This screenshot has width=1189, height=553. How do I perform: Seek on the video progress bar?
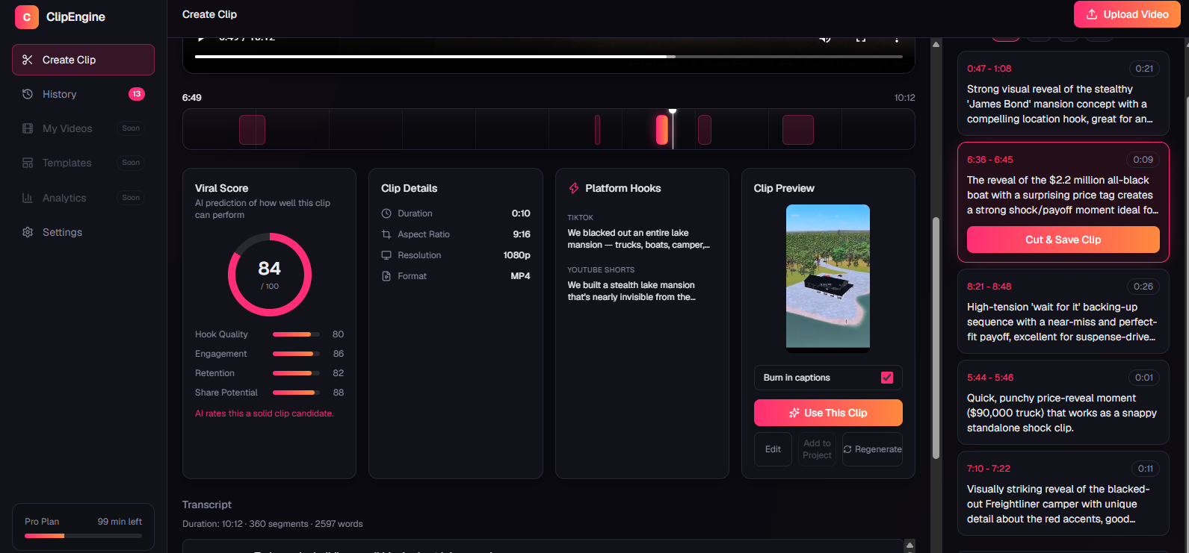click(549, 56)
